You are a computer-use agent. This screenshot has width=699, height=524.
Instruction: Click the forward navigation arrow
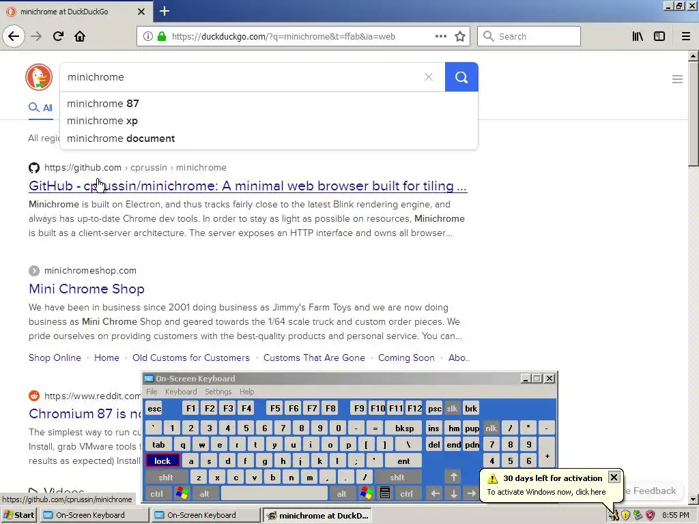(36, 36)
